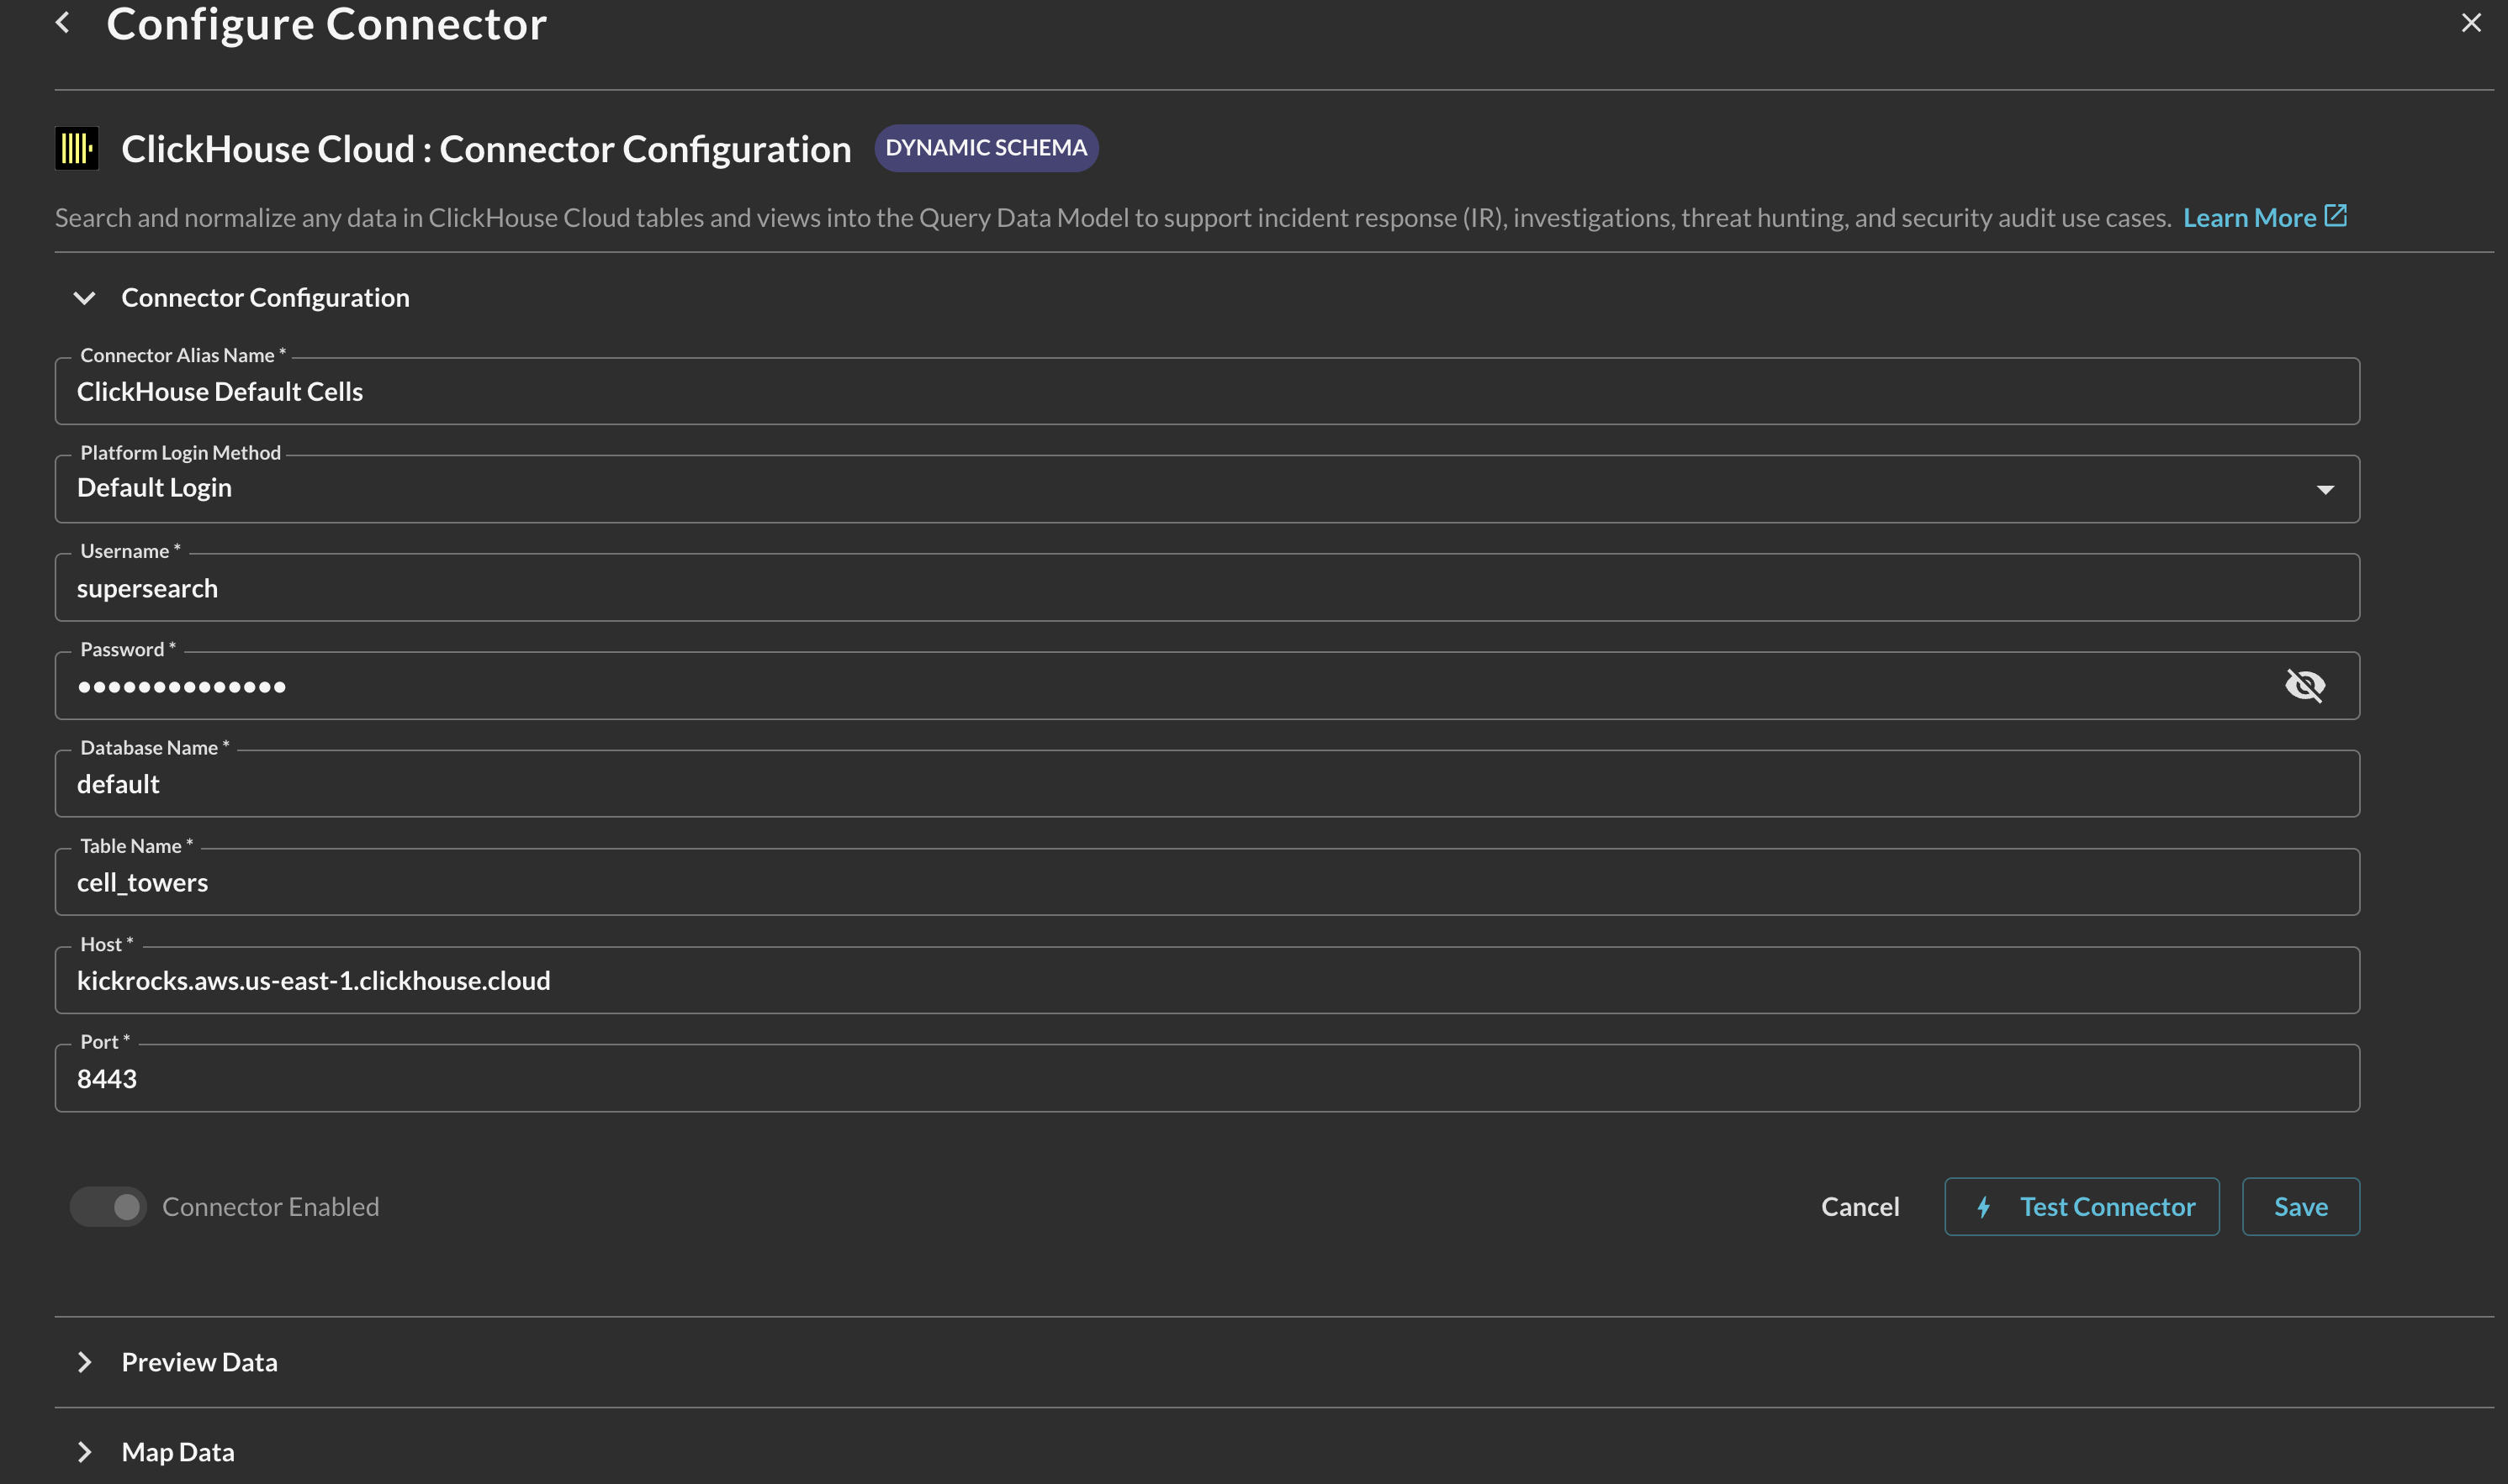The image size is (2508, 1484).
Task: Close the Configure Connector panel
Action: click(x=2471, y=22)
